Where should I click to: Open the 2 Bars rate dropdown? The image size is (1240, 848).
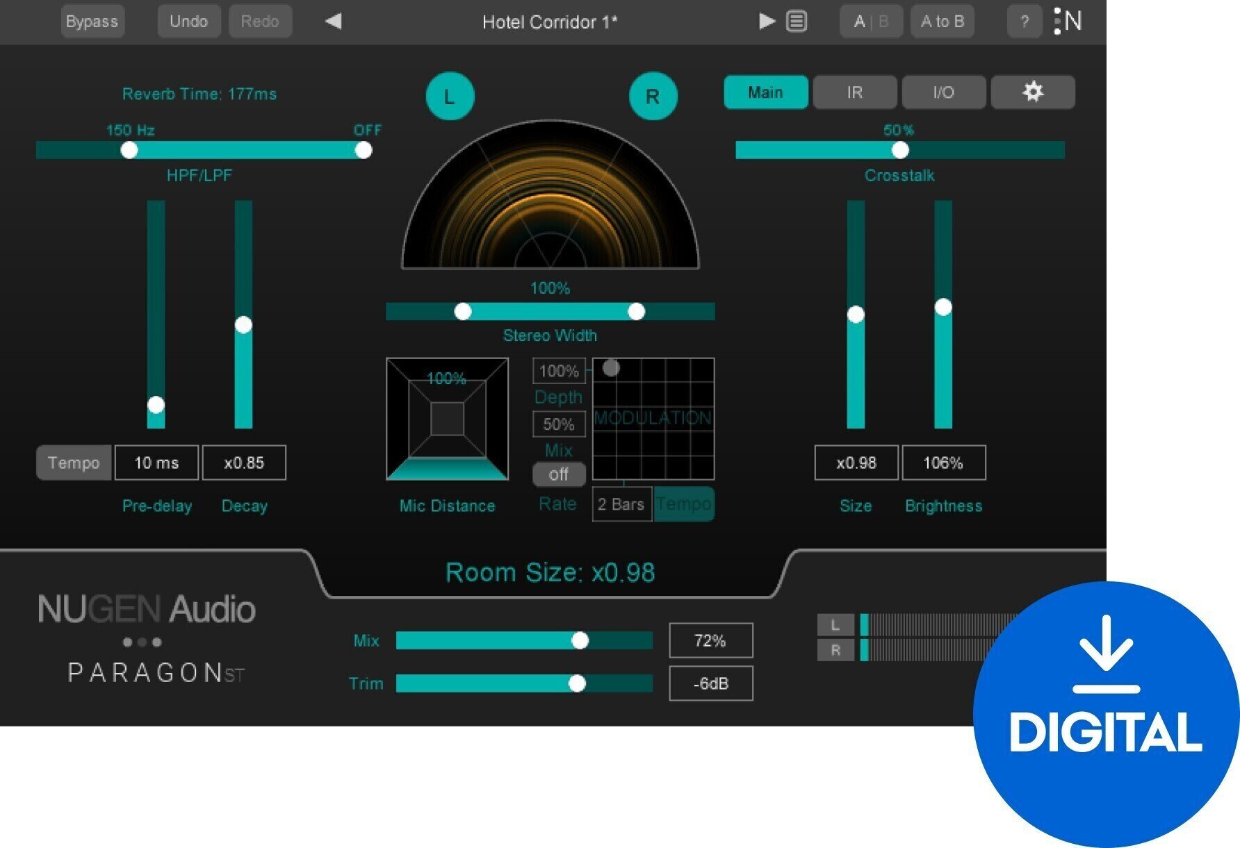(x=621, y=505)
